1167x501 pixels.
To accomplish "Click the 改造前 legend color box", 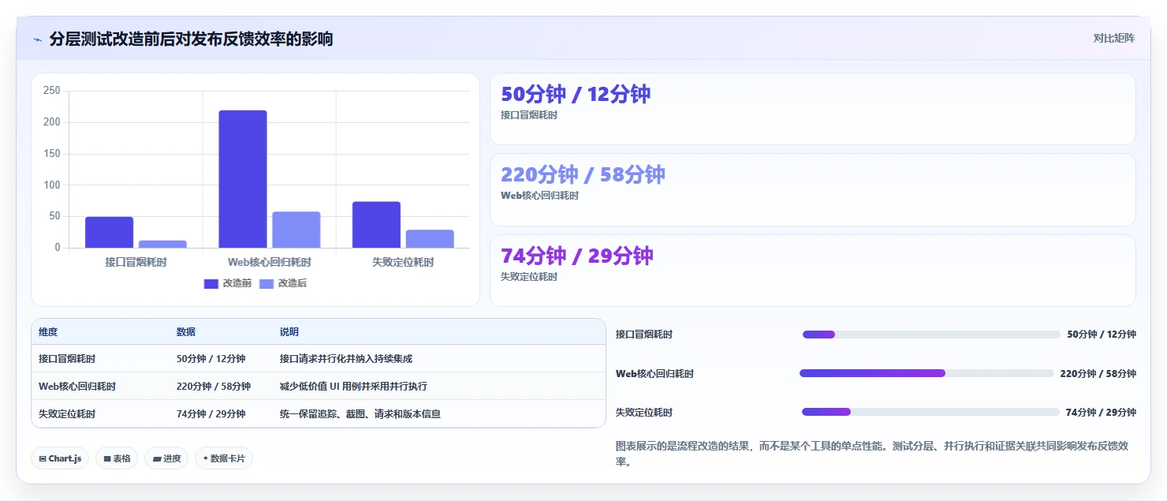I will click(211, 284).
